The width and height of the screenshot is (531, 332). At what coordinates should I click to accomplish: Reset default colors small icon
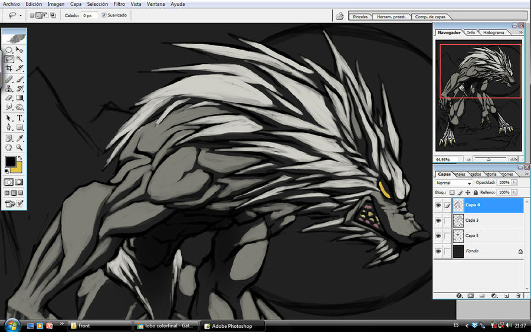(6, 171)
